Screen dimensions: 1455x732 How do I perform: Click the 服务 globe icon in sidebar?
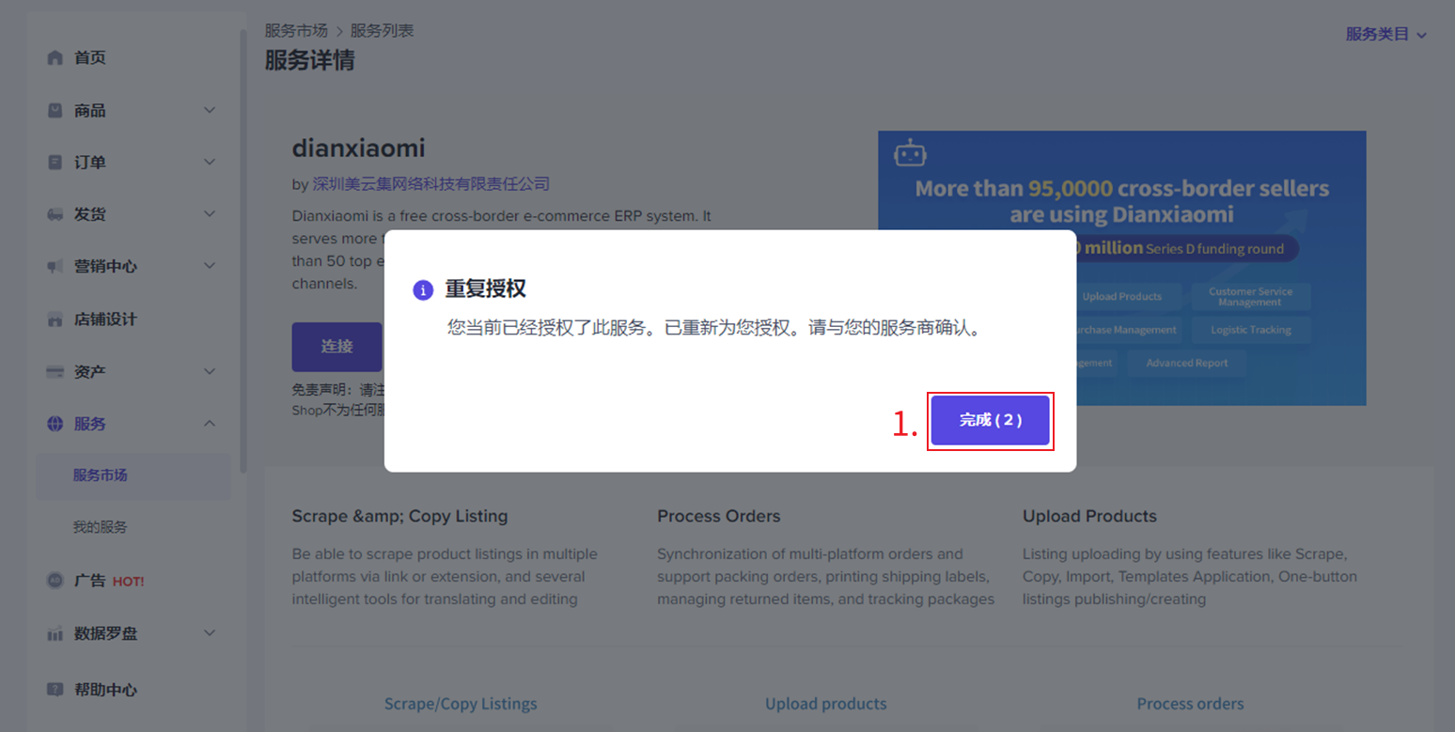click(x=55, y=424)
